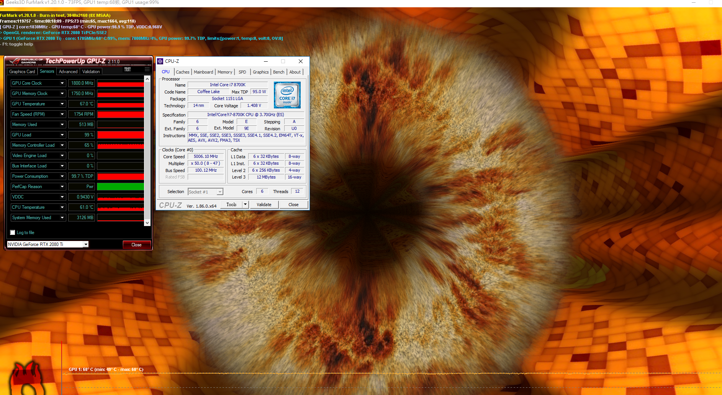This screenshot has height=395, width=722.
Task: Open the CPU Temperature sensor dropdown
Action: pyautogui.click(x=62, y=207)
